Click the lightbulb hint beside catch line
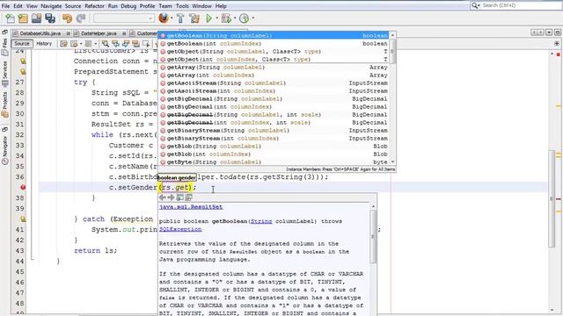Screen dimensions: 563x316 [23, 219]
